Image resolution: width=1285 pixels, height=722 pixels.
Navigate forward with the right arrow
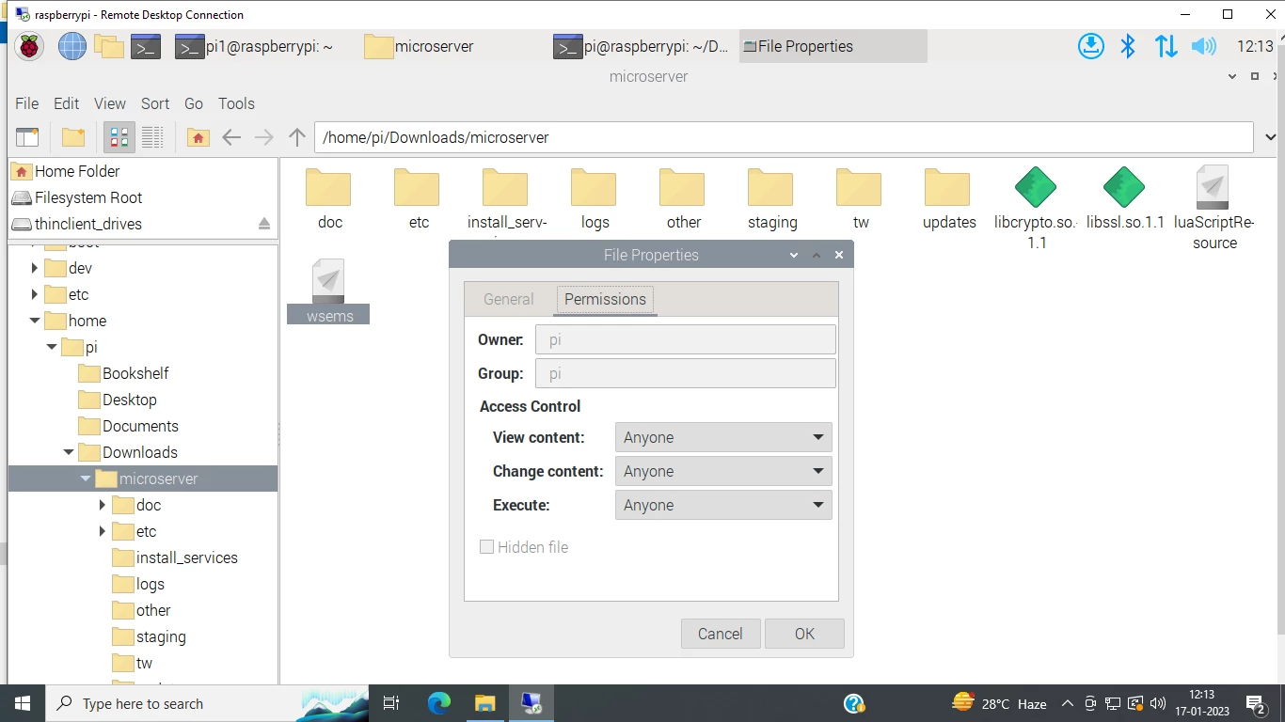click(264, 137)
